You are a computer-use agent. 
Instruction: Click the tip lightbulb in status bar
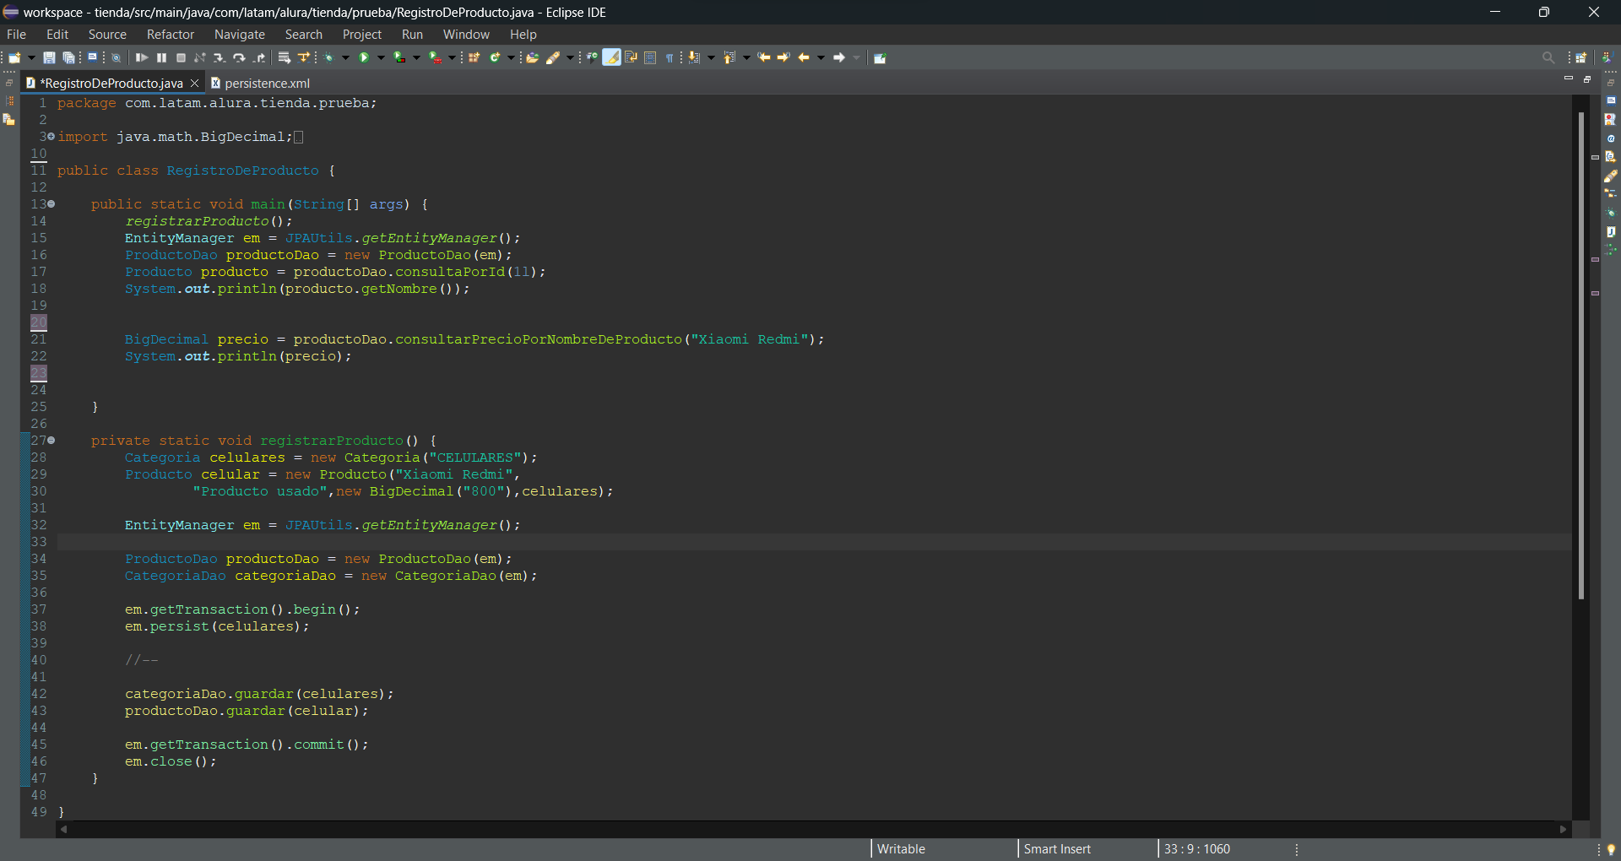[1611, 849]
